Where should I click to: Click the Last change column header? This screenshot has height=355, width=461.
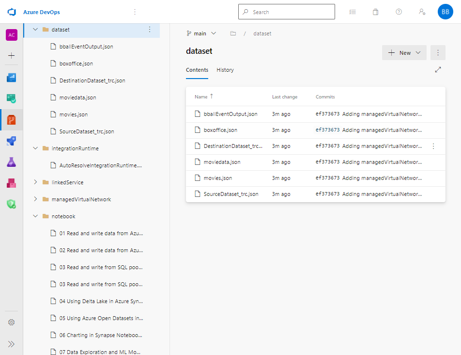tap(285, 97)
